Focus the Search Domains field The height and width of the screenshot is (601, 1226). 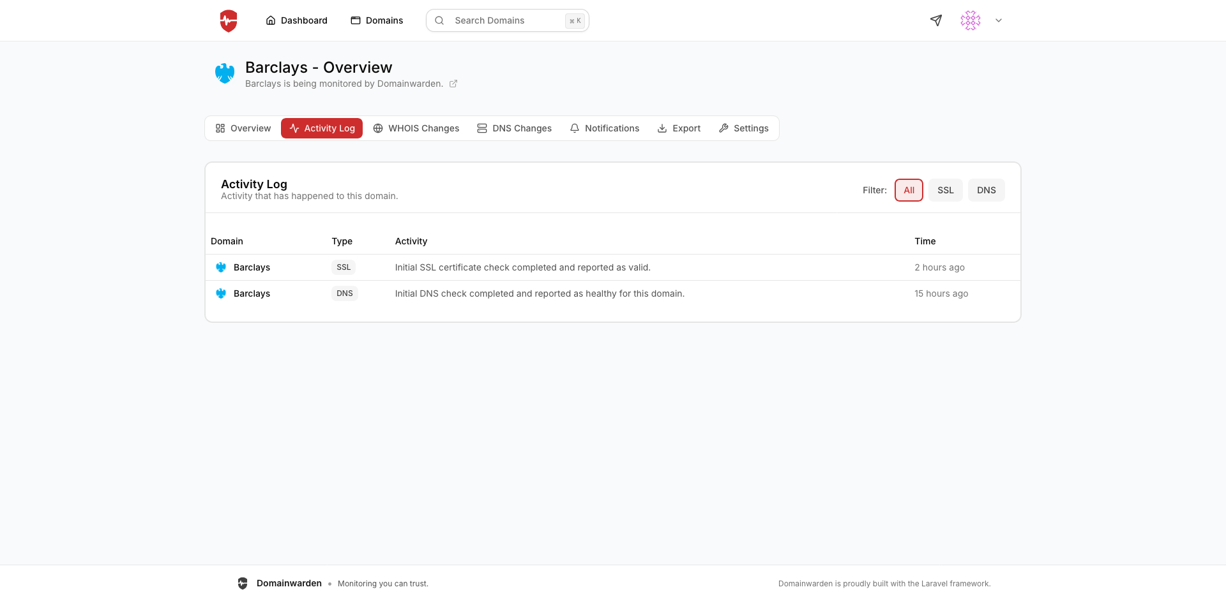pos(507,20)
